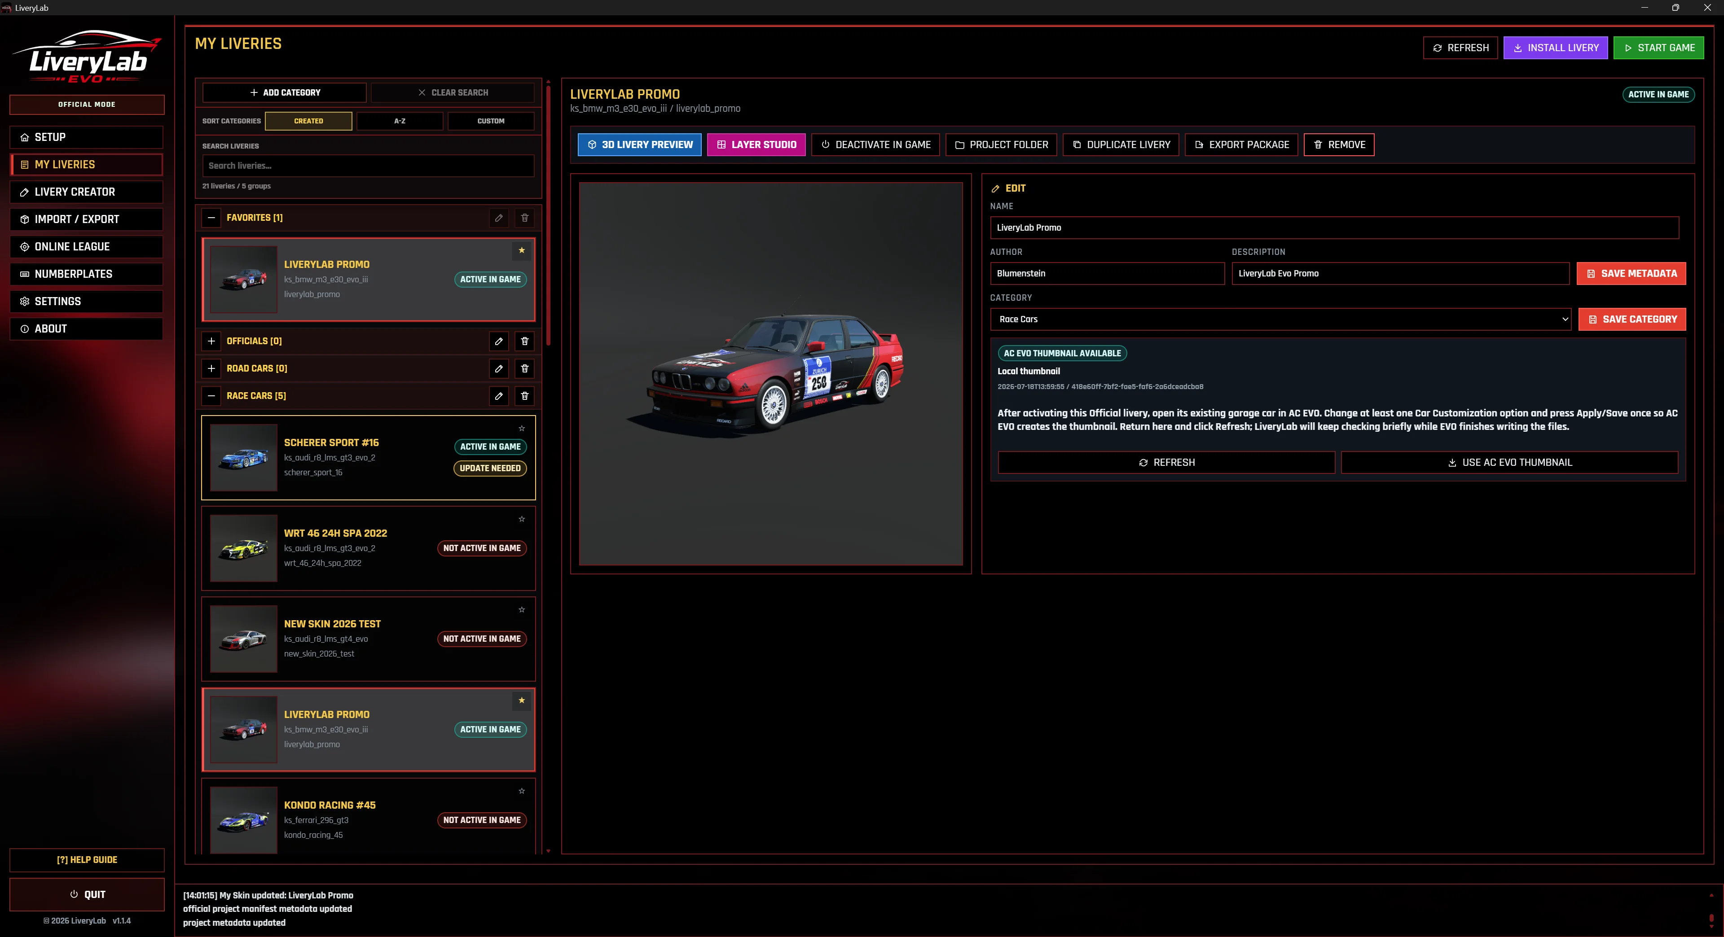Edit the Race Cars category name

pos(499,396)
